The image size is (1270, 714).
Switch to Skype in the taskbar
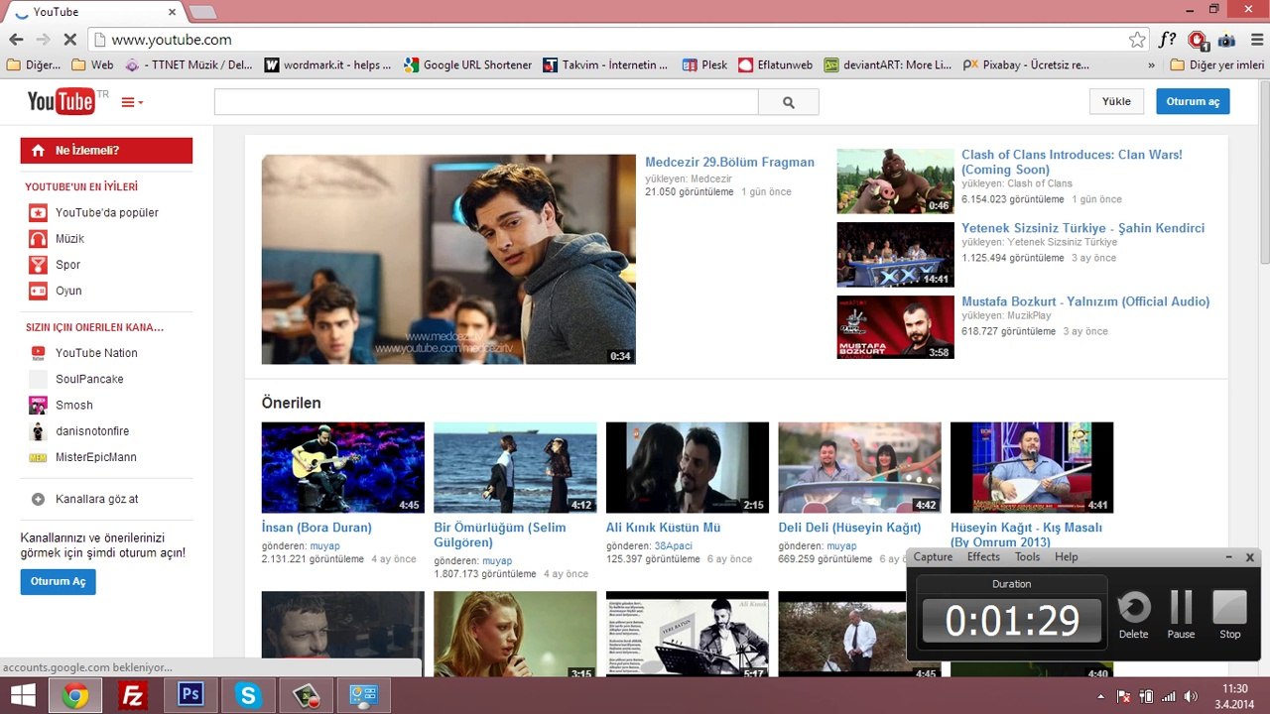point(247,695)
